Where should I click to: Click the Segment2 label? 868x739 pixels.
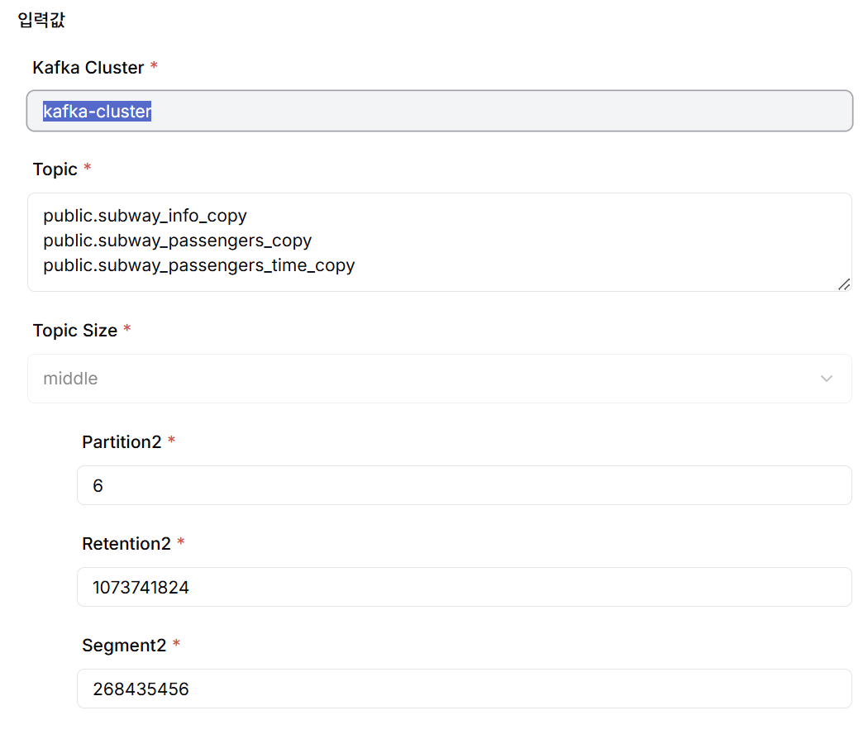click(124, 646)
